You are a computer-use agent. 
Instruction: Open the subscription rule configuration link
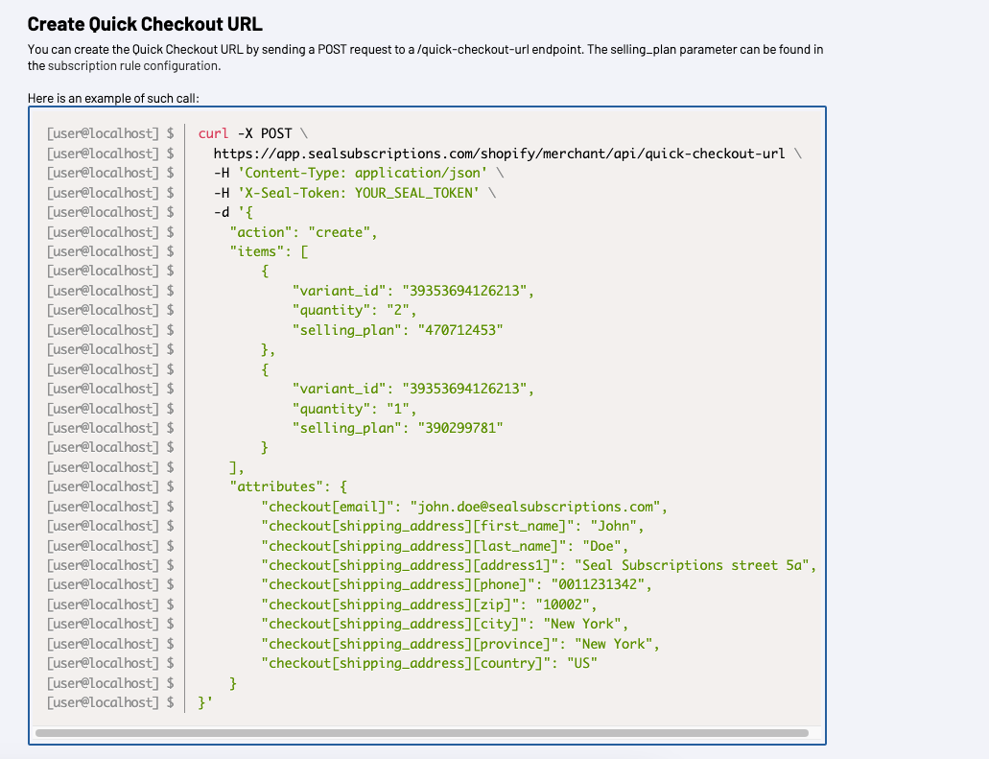[x=133, y=66]
